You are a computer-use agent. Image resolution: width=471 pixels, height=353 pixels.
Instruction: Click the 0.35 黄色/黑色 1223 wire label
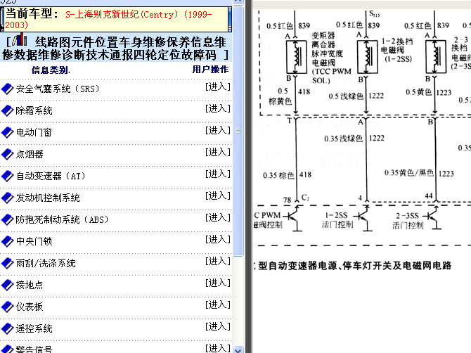[x=419, y=173]
